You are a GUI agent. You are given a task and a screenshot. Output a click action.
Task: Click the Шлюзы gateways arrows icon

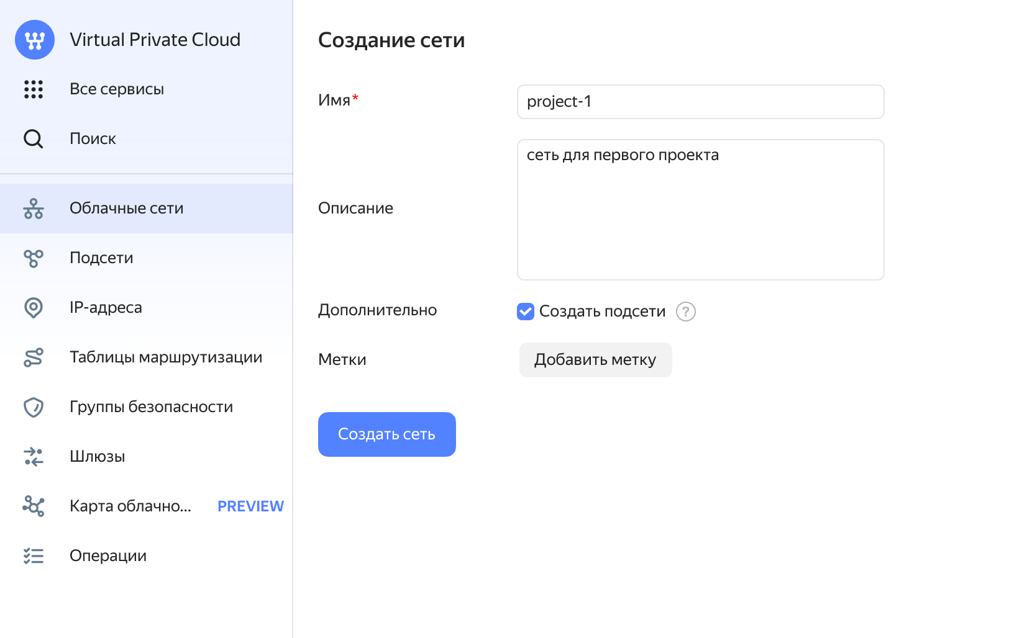(34, 457)
